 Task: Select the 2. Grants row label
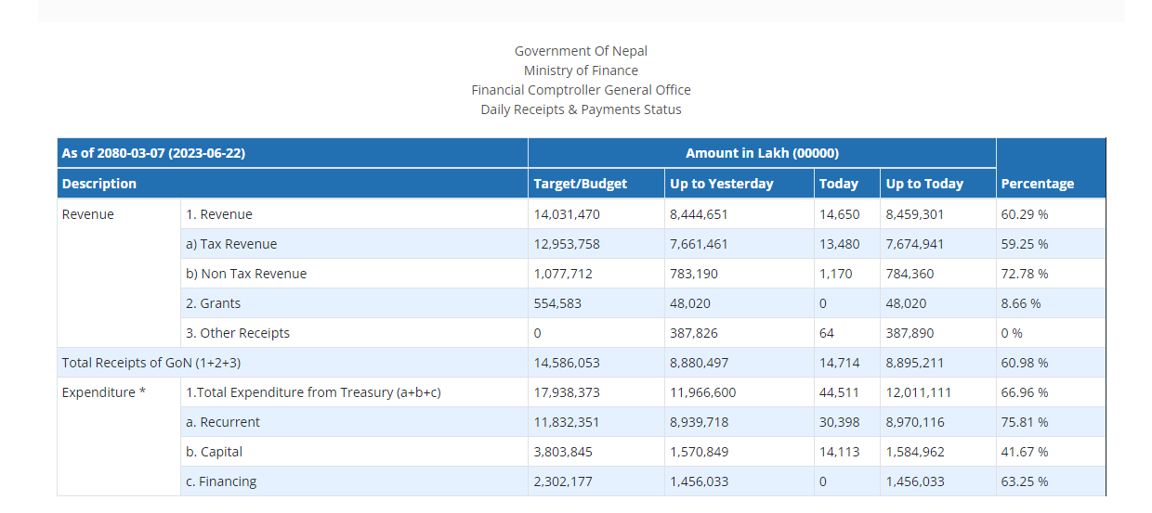(213, 303)
